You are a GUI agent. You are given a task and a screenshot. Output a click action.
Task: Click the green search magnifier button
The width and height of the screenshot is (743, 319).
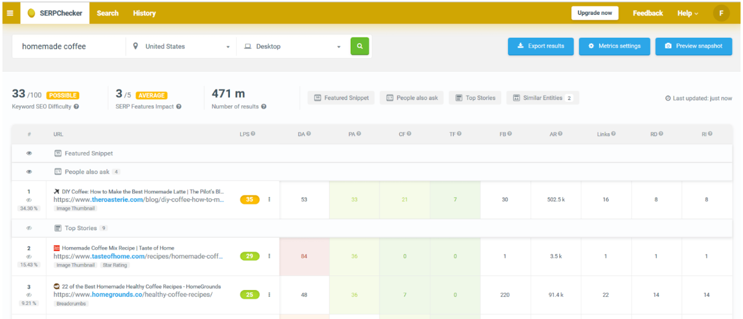[360, 46]
